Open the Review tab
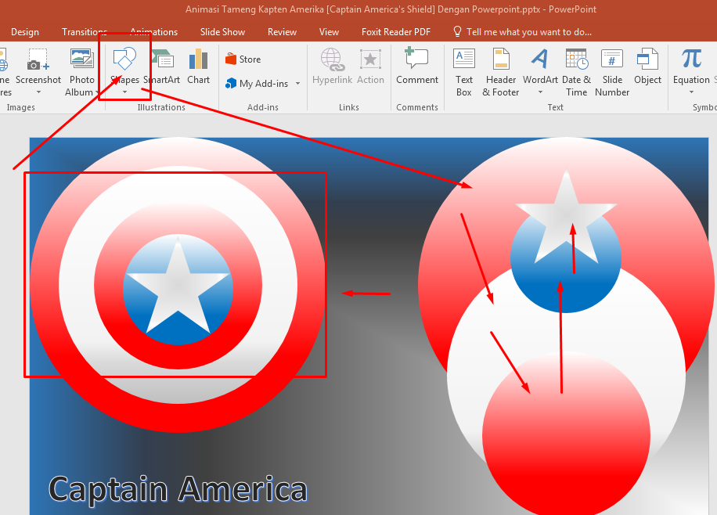 (282, 32)
